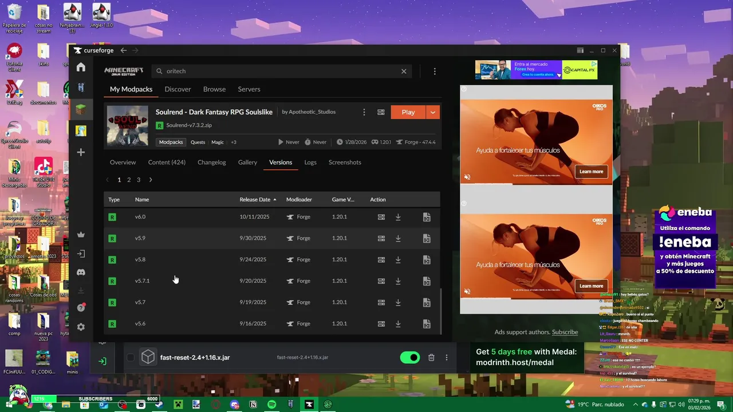The width and height of the screenshot is (733, 412).
Task: Open the Gallery tab
Action: (247, 163)
